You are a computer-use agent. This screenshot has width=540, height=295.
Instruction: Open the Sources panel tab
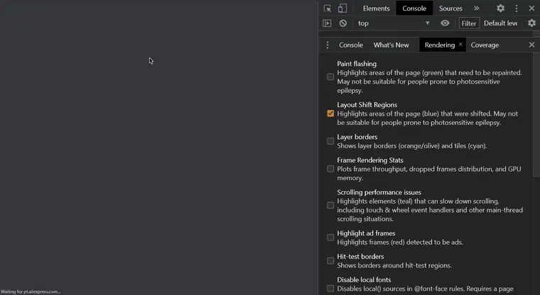[450, 9]
